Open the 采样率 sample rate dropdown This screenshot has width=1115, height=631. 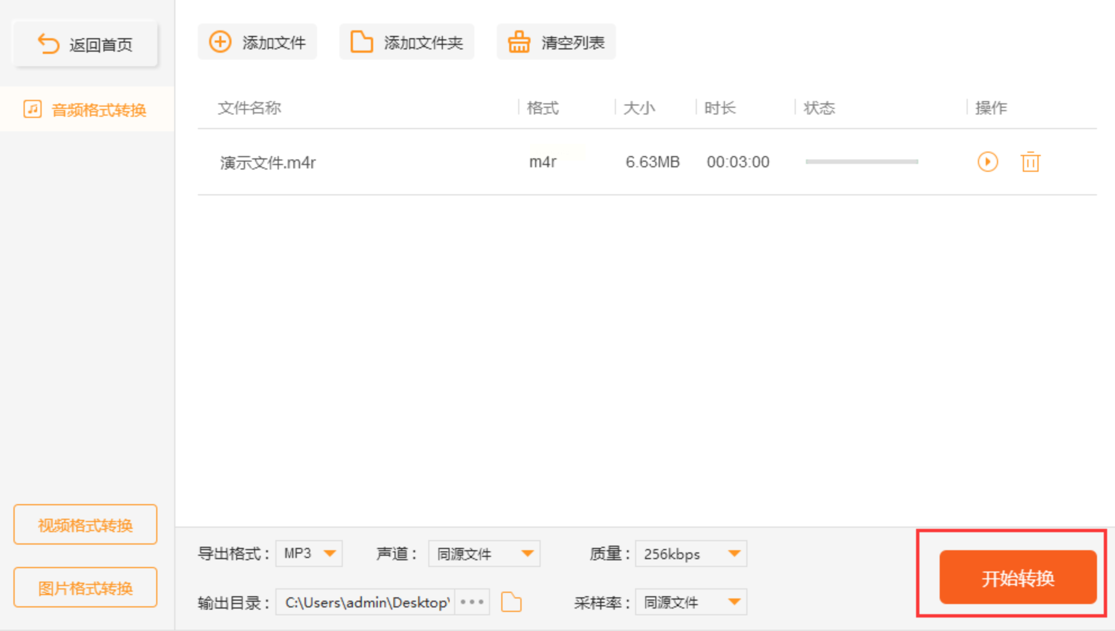tap(733, 602)
